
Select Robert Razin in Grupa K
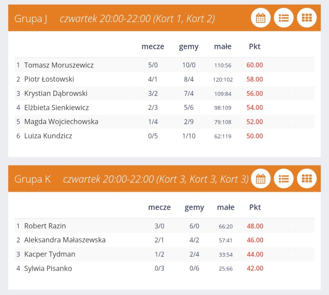45,226
